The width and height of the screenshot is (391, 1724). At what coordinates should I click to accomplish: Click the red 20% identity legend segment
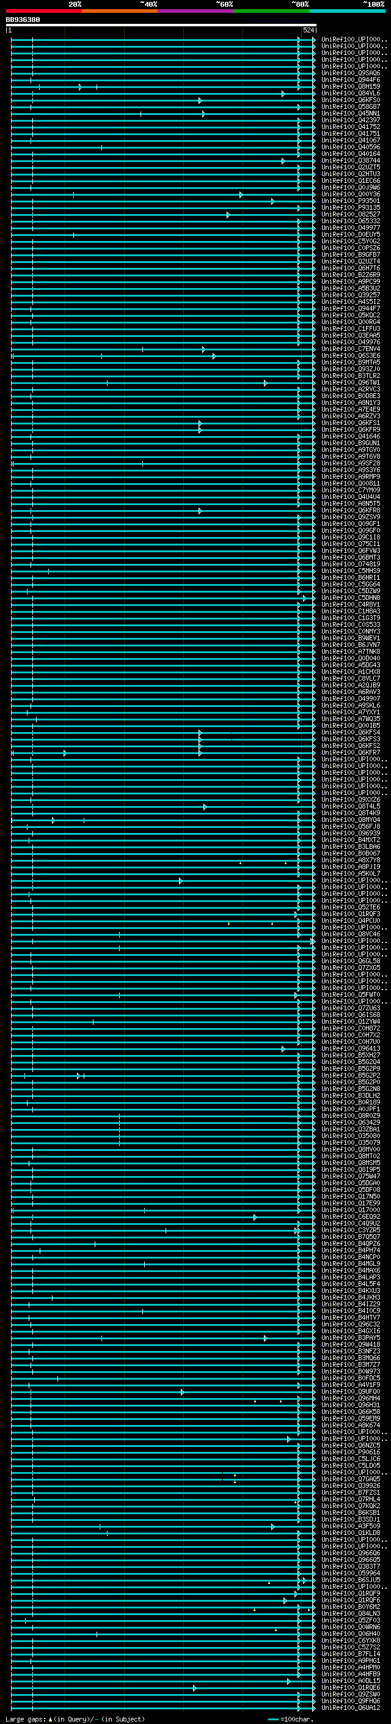click(43, 11)
